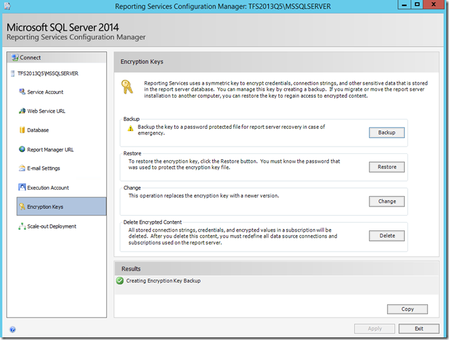
Task: Click the warning triangle in Backup section
Action: [131, 129]
